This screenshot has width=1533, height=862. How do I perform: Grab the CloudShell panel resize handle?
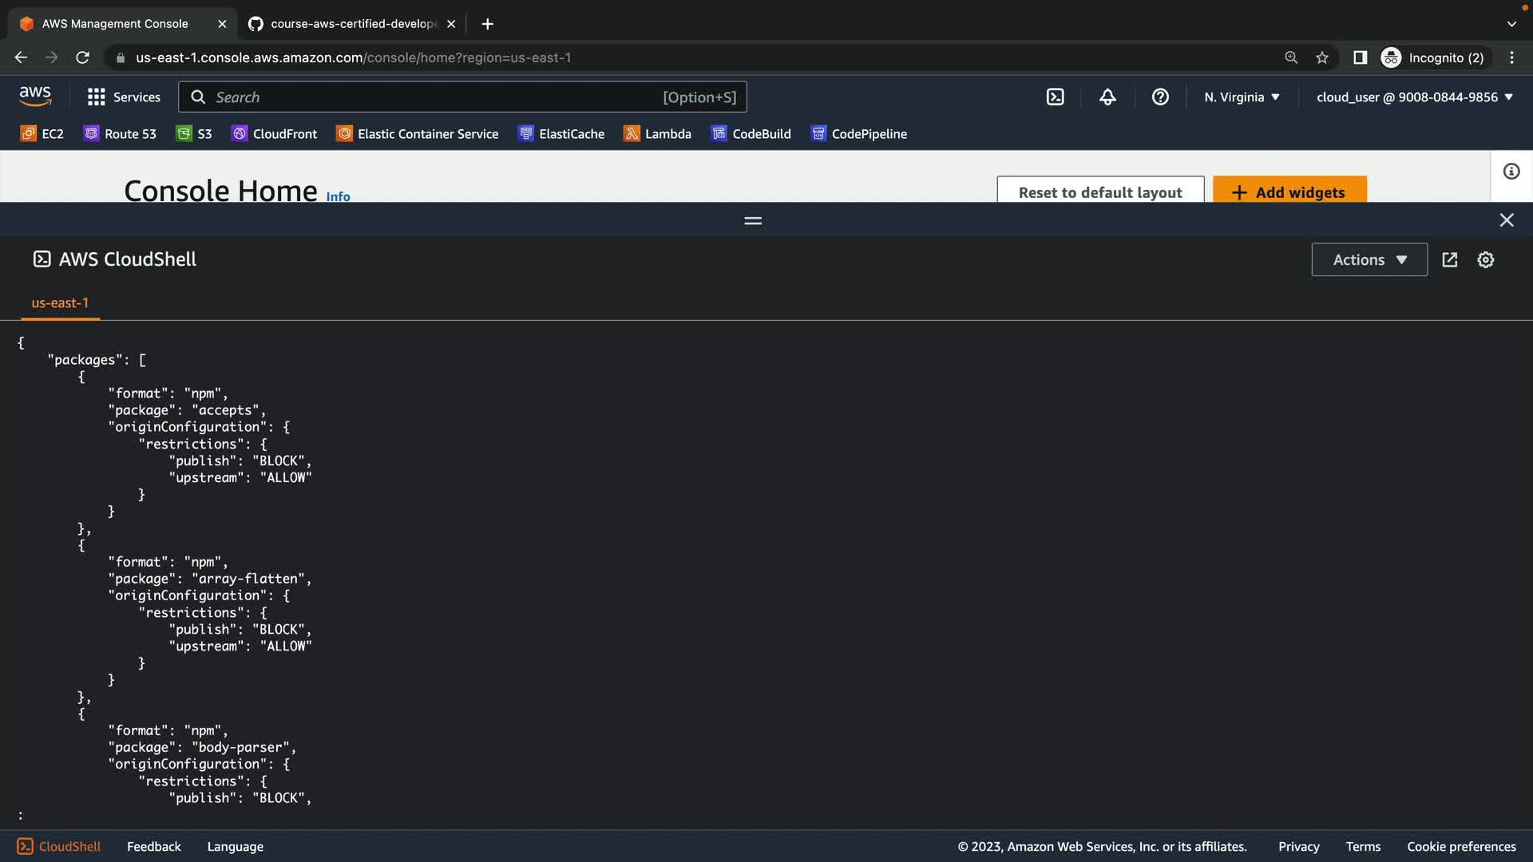click(752, 220)
